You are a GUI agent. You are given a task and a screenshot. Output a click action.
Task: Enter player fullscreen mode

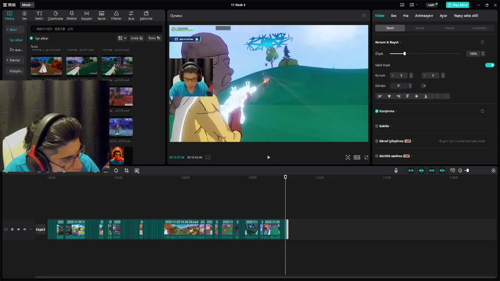366,157
